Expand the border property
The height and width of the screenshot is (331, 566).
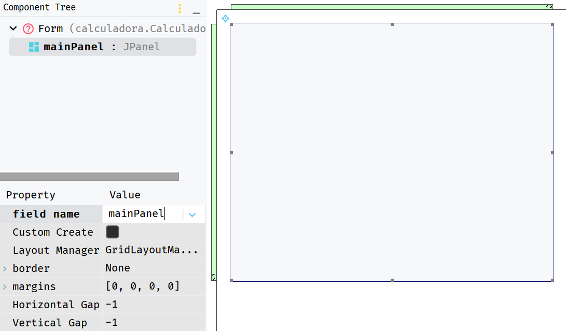5,268
